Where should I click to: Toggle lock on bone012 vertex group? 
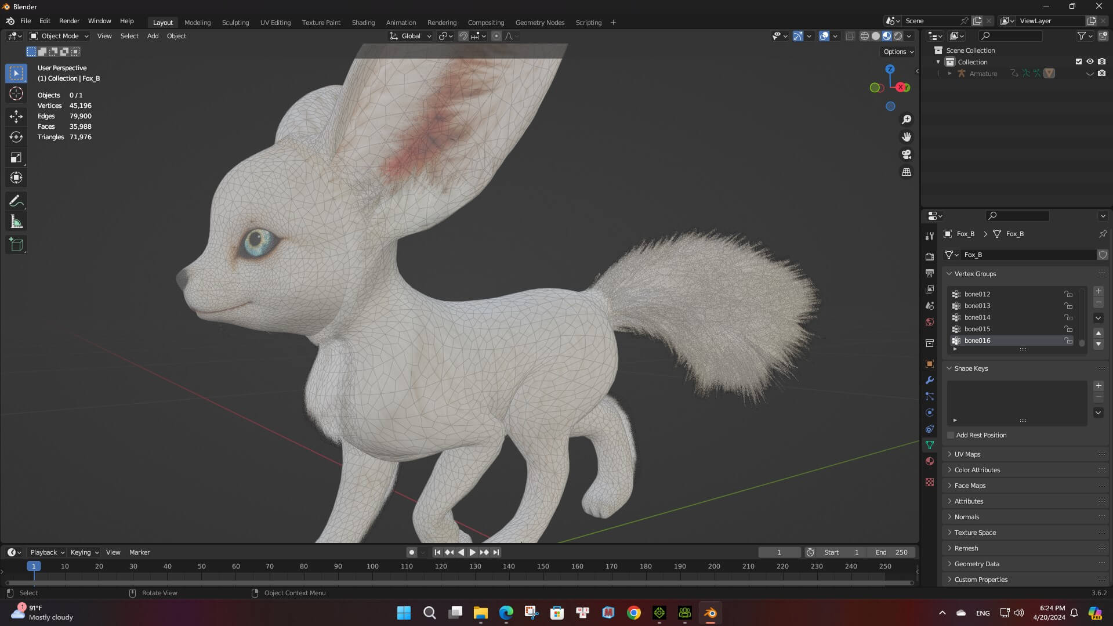1068,294
